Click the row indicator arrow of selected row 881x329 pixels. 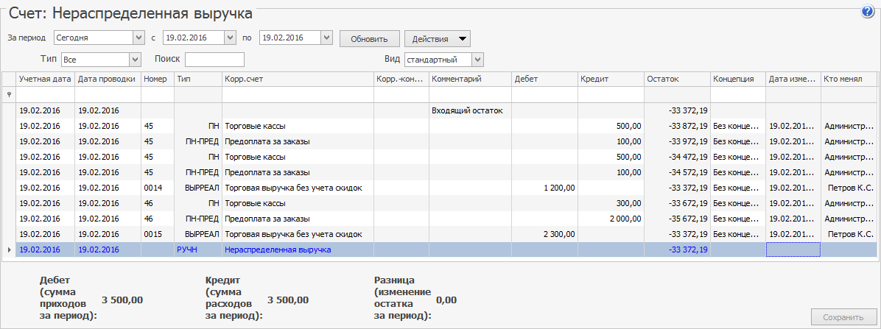[x=8, y=250]
